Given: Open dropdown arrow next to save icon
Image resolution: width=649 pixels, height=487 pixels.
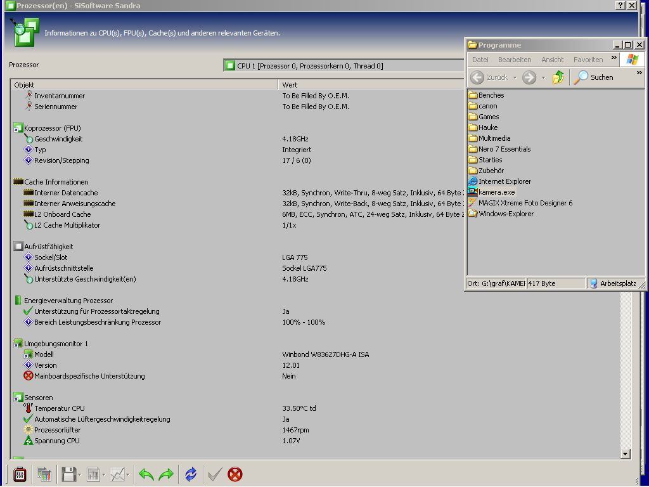Looking at the screenshot, I should (x=79, y=474).
